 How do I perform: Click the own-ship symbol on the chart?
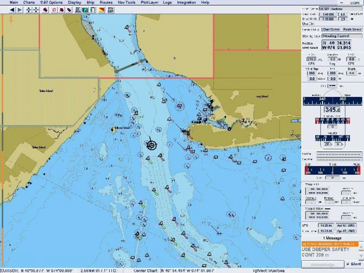(151, 145)
